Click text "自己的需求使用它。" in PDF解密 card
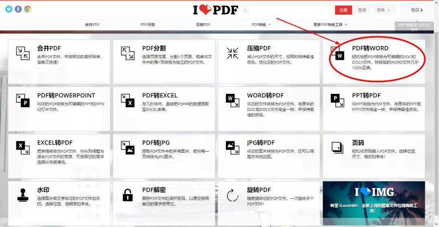The height and width of the screenshot is (227, 439). (159, 204)
